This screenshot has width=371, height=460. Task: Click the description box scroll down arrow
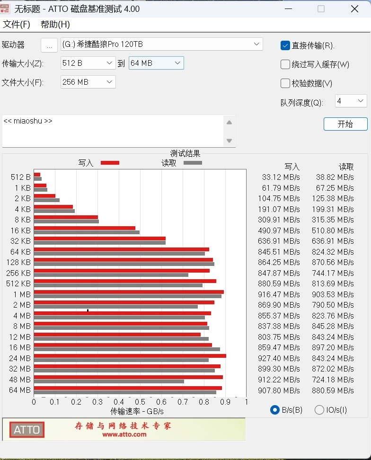[x=230, y=141]
